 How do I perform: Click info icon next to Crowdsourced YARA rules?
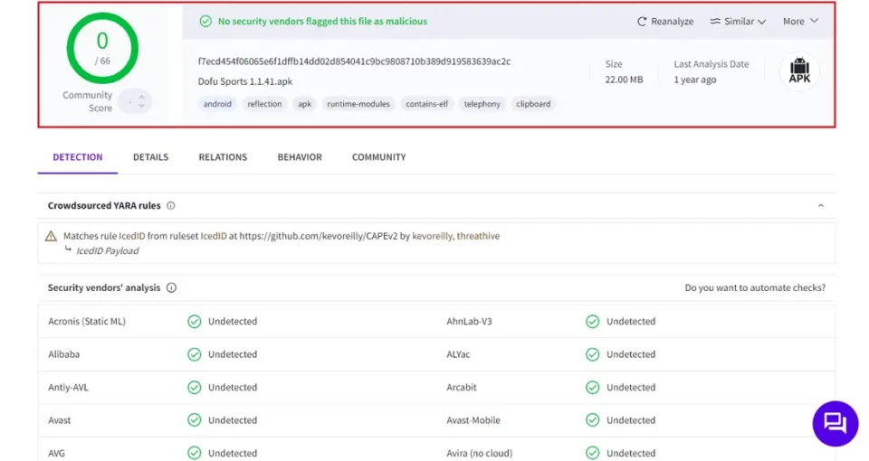coord(171,206)
